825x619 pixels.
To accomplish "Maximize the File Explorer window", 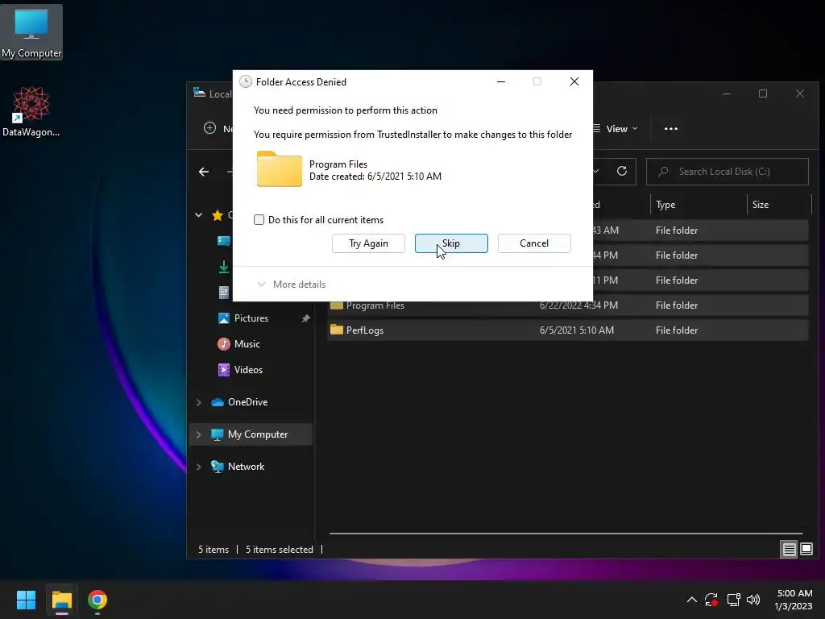I will point(763,93).
